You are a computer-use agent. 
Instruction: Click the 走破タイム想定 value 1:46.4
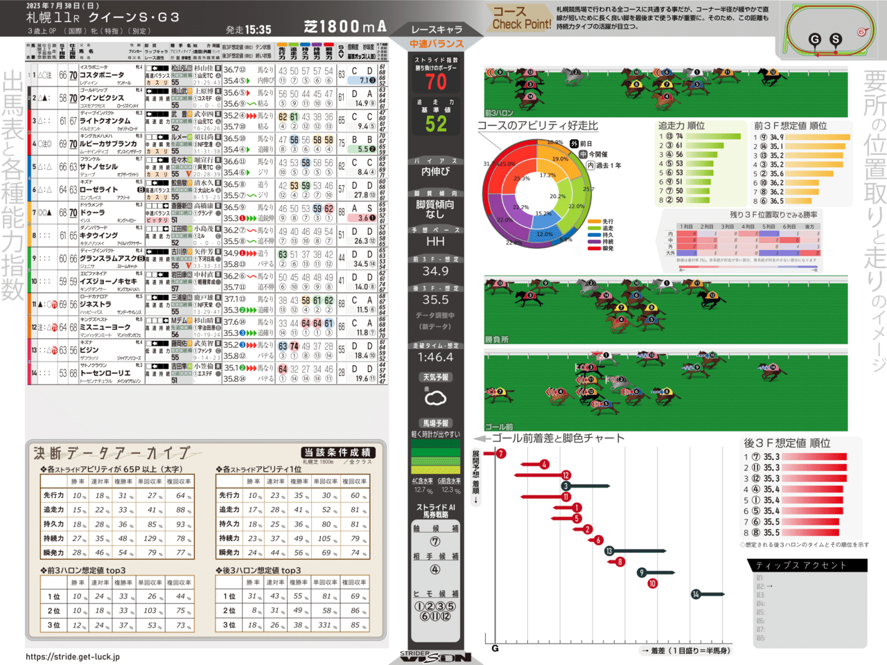[435, 357]
